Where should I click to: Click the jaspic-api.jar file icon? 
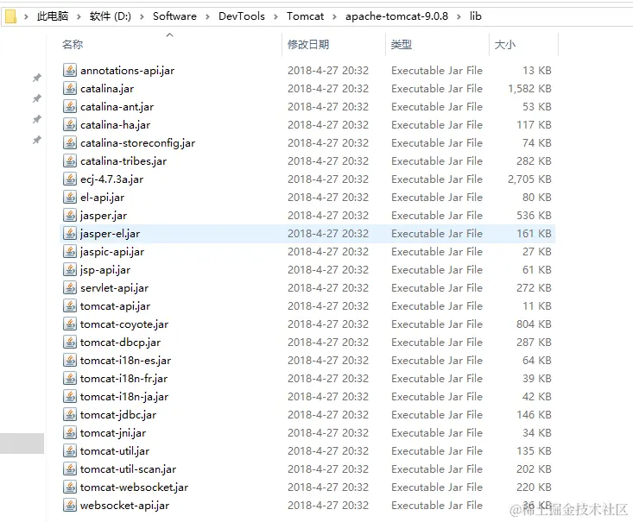click(70, 252)
